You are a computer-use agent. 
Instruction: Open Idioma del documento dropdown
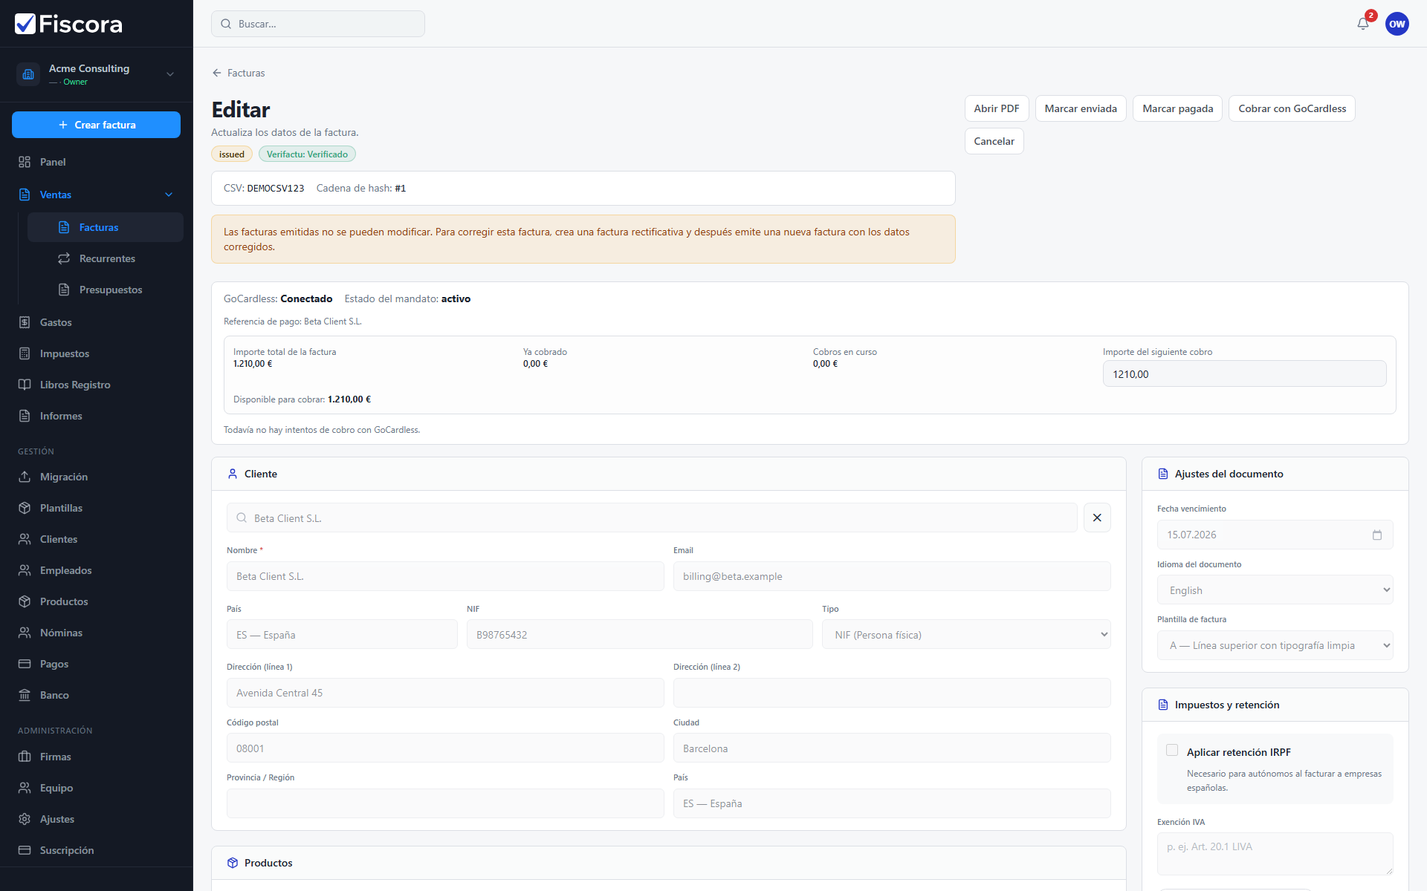tap(1275, 590)
